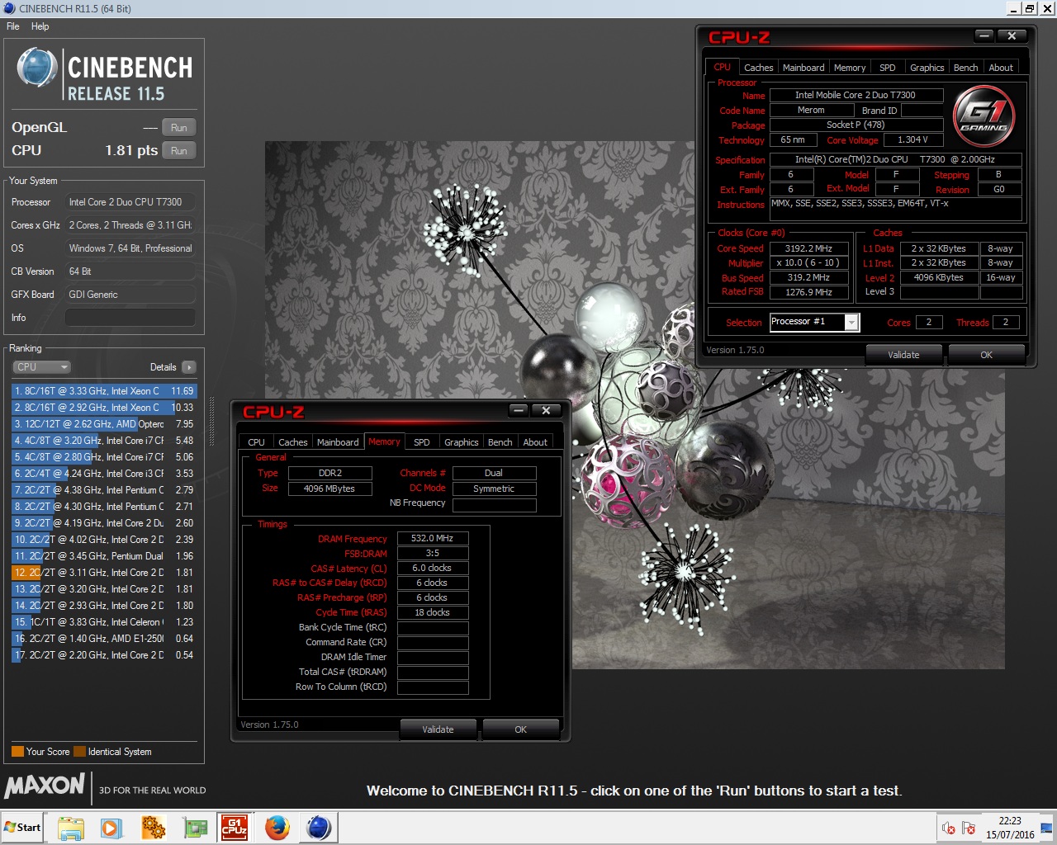Click the clock showing 22:23

[x=1010, y=821]
